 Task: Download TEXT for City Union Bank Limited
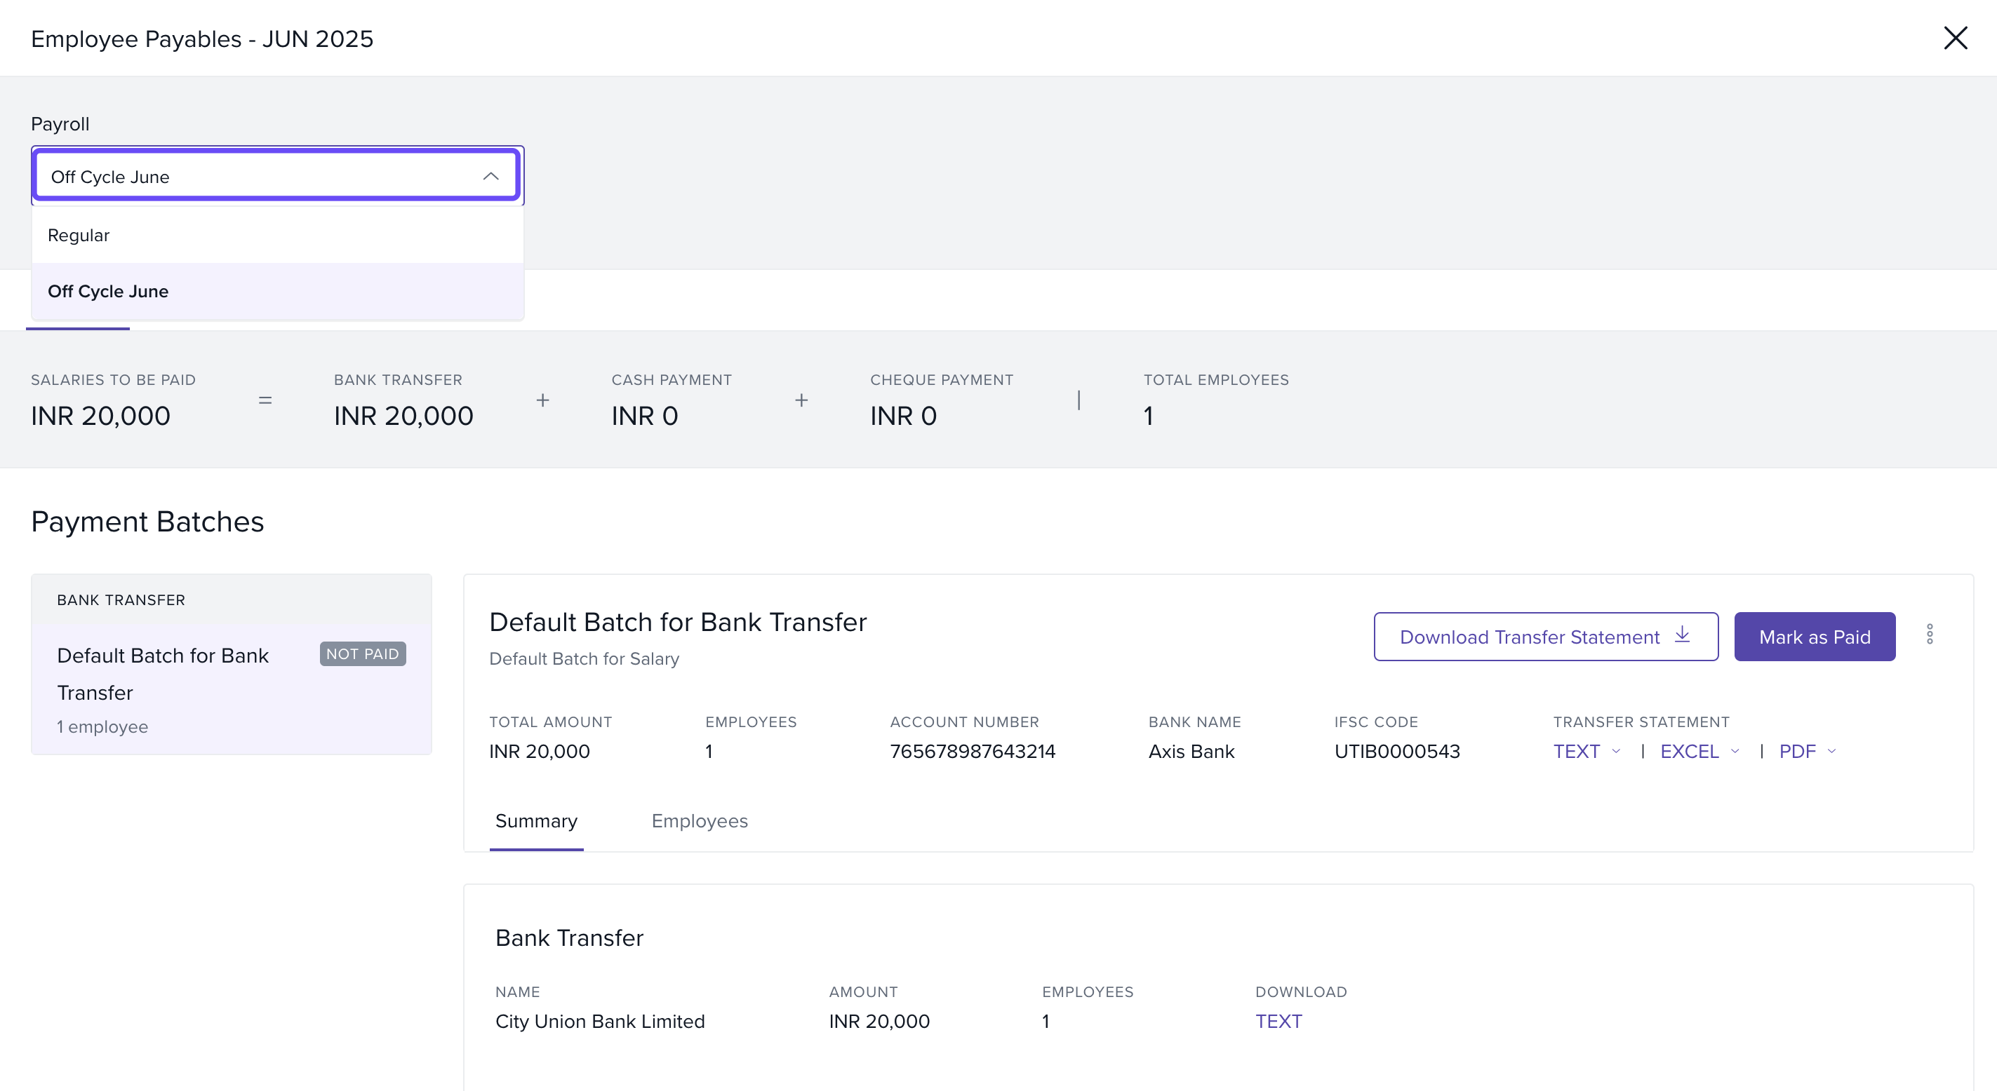pyautogui.click(x=1278, y=1022)
